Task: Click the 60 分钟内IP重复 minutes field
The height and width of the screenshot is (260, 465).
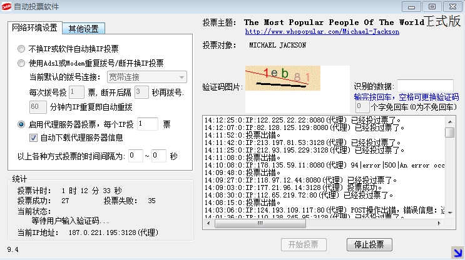Action: [38, 107]
